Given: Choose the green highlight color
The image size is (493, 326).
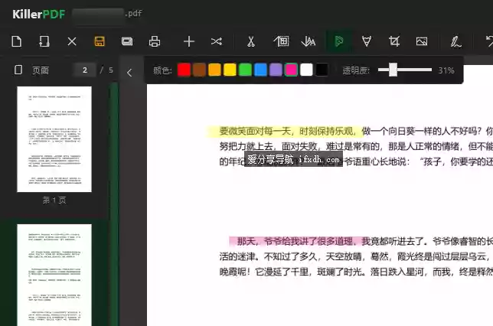Looking at the screenshot, I should tap(245, 70).
